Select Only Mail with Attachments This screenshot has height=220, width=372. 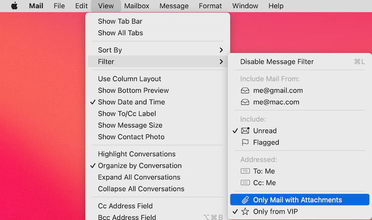300,200
